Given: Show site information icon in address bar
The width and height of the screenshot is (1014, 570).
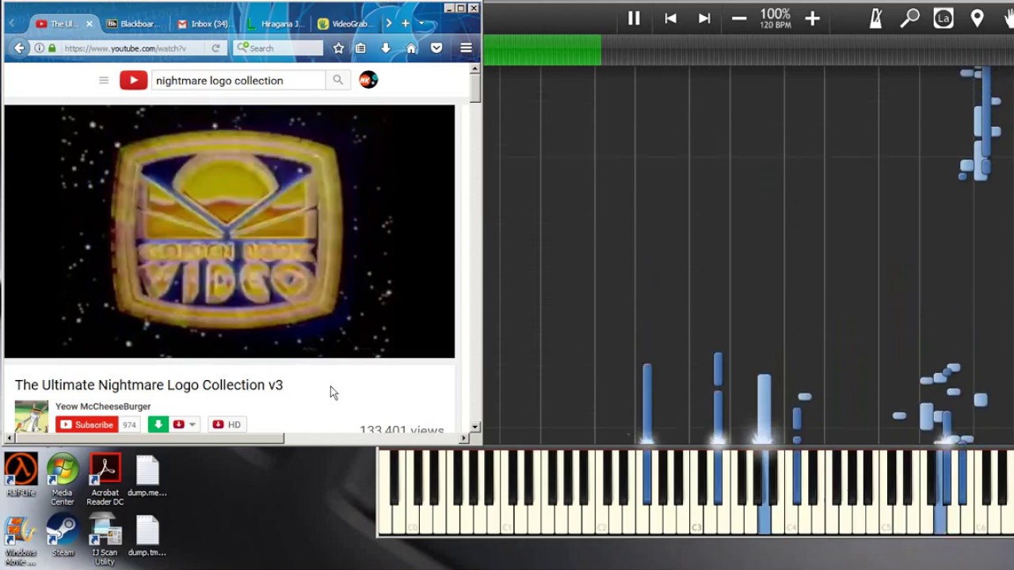Looking at the screenshot, I should [39, 48].
